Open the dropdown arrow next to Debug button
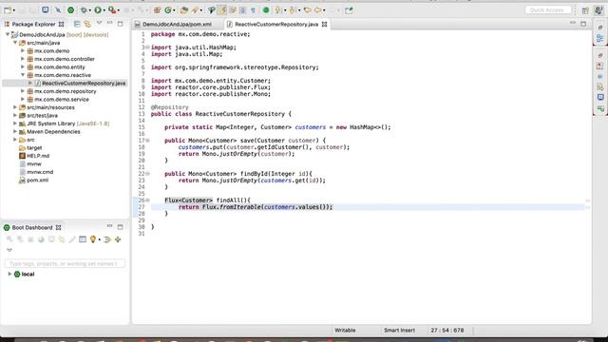 [x=90, y=10]
